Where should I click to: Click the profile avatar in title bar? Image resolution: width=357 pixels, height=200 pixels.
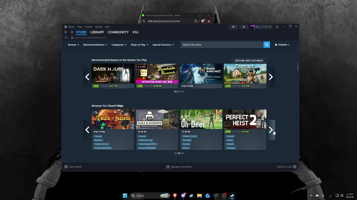pos(252,27)
